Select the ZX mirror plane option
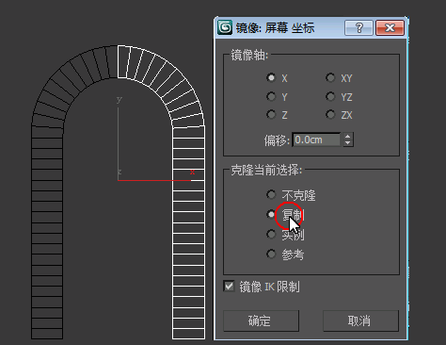The image size is (446, 345). 330,114
